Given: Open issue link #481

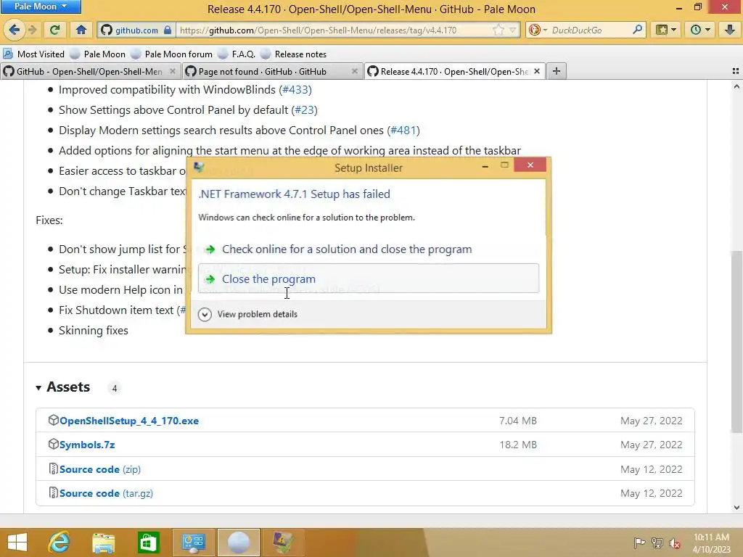Looking at the screenshot, I should click(403, 131).
